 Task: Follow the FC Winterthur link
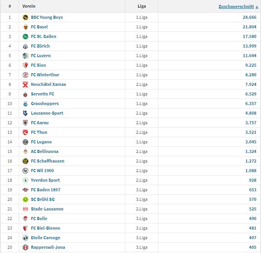click(x=45, y=75)
